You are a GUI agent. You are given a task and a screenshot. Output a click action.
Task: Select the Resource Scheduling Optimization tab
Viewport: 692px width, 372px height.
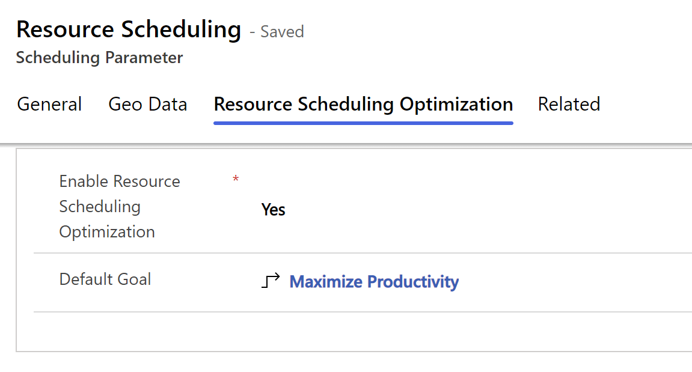click(x=363, y=105)
